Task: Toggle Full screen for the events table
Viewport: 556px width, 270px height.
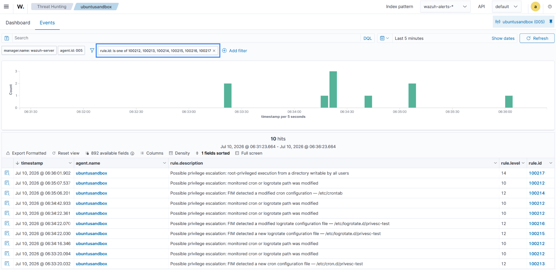Action: (x=249, y=153)
